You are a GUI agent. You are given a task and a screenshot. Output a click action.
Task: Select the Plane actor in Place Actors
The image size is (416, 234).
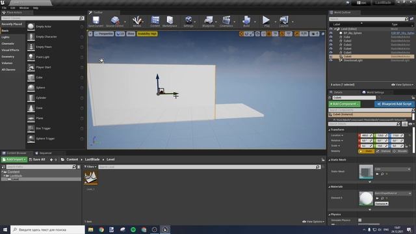pos(55,118)
